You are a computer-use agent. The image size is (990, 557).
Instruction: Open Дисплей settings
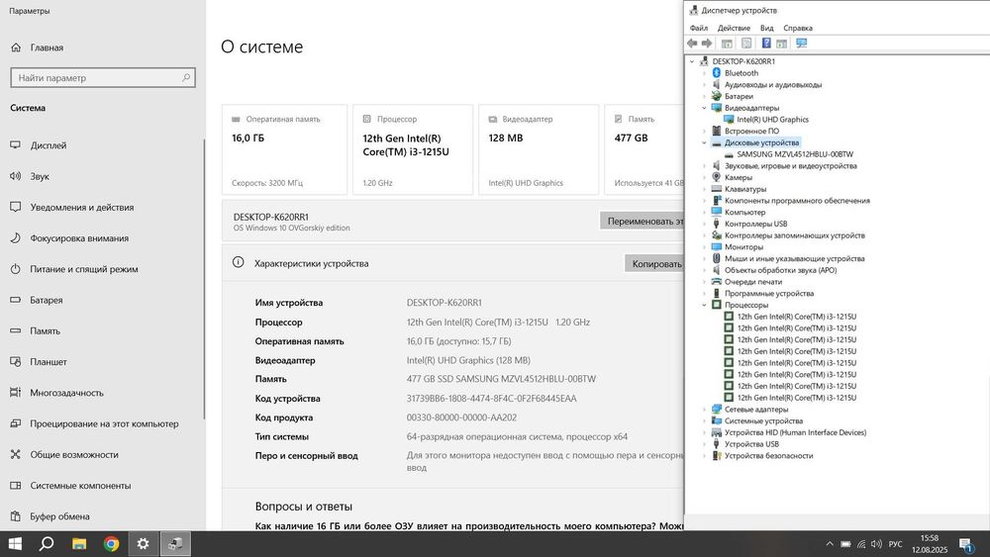coord(48,145)
